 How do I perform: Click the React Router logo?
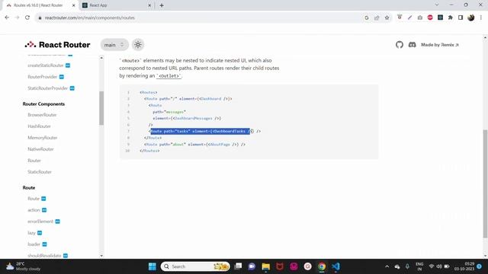[x=58, y=45]
